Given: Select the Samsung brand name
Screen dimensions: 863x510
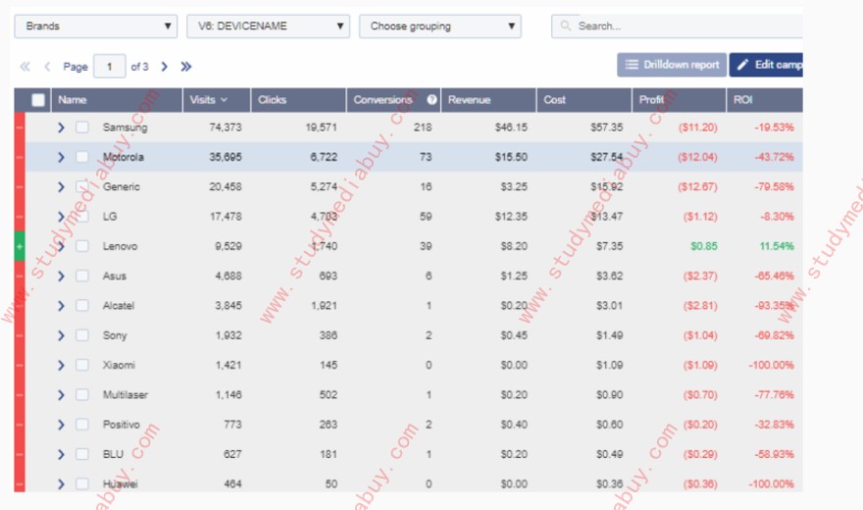Looking at the screenshot, I should 125,127.
